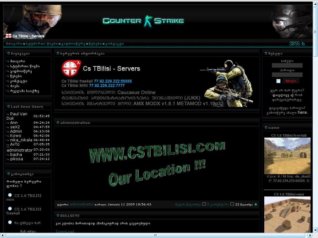
Task: Click the 77.92.229.222:7777 MINI server address
Action: [107, 86]
